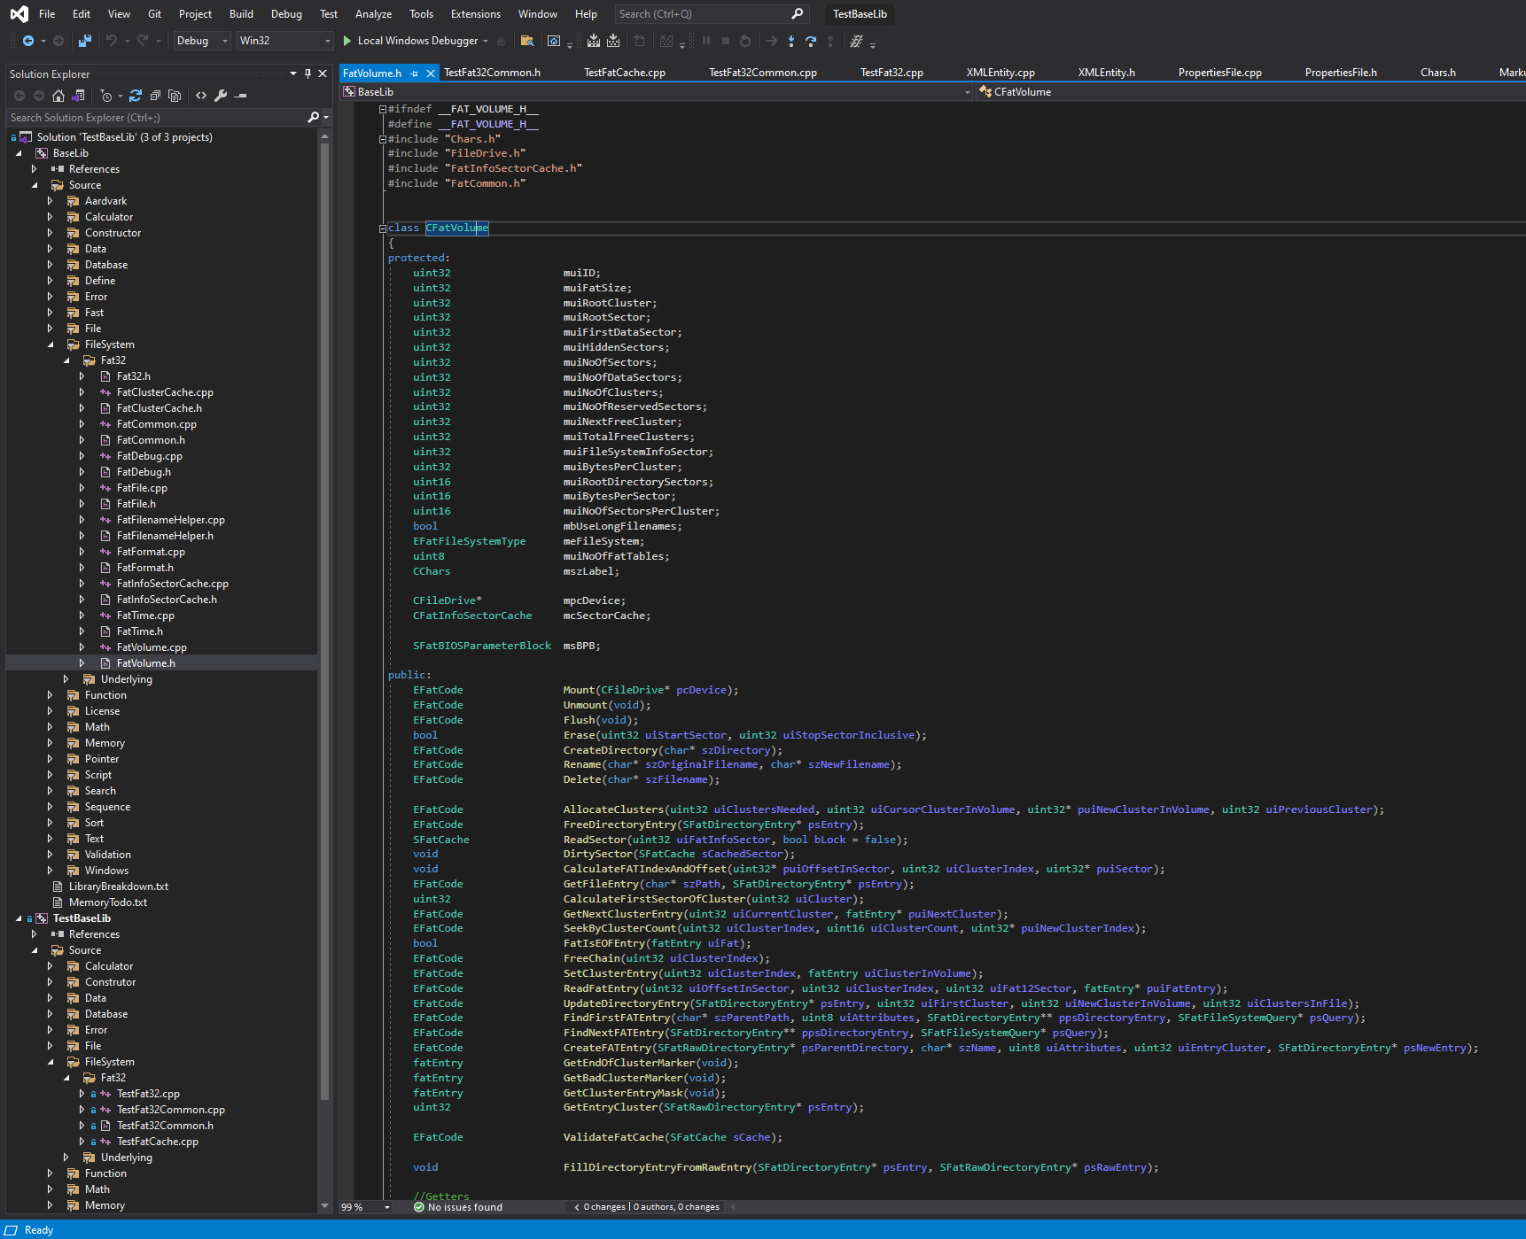The height and width of the screenshot is (1239, 1526).
Task: Toggle Show All Files in Solution Explorer
Action: point(175,96)
